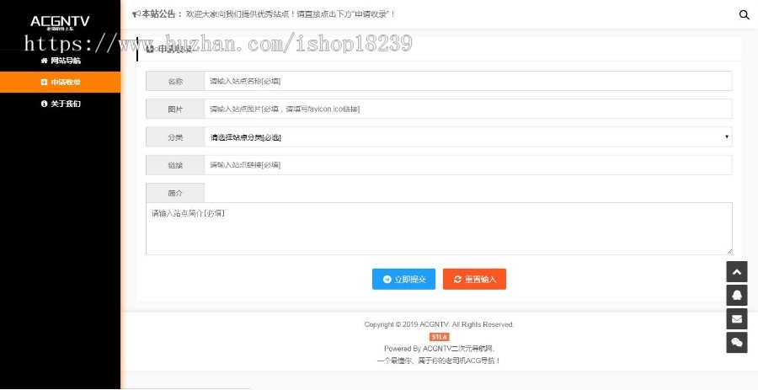Screen dimensions: 758x390
Task: Go to 关于我们 in the sidebar
Action: tap(61, 104)
